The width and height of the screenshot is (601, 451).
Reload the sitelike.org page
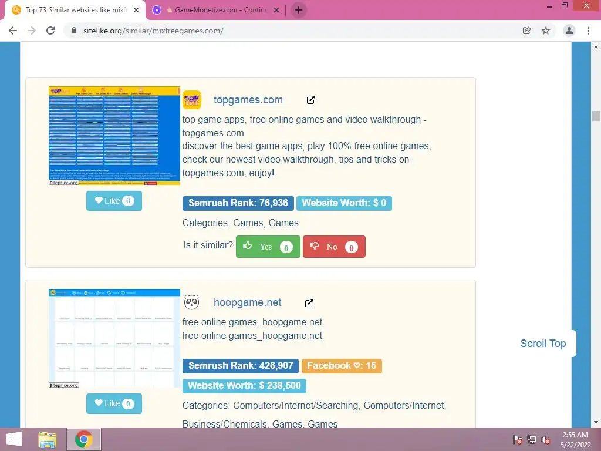tap(50, 31)
